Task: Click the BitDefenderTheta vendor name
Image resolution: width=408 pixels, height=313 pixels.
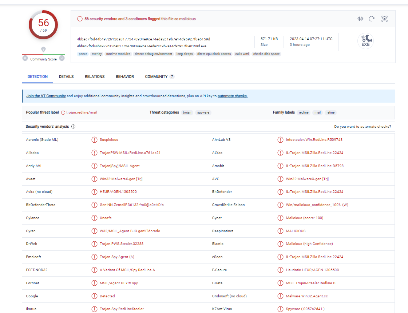Action: click(41, 205)
